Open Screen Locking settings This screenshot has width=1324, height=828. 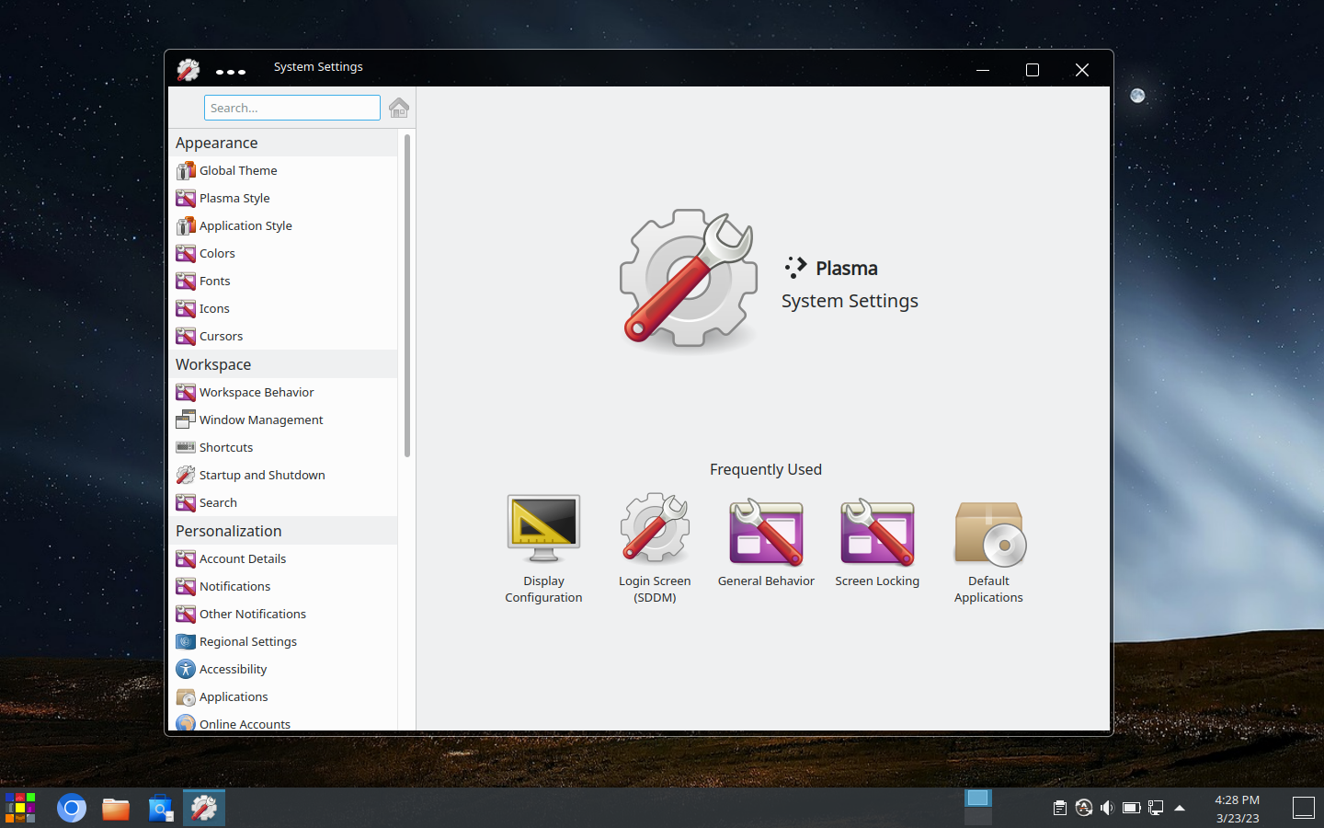pos(877,545)
